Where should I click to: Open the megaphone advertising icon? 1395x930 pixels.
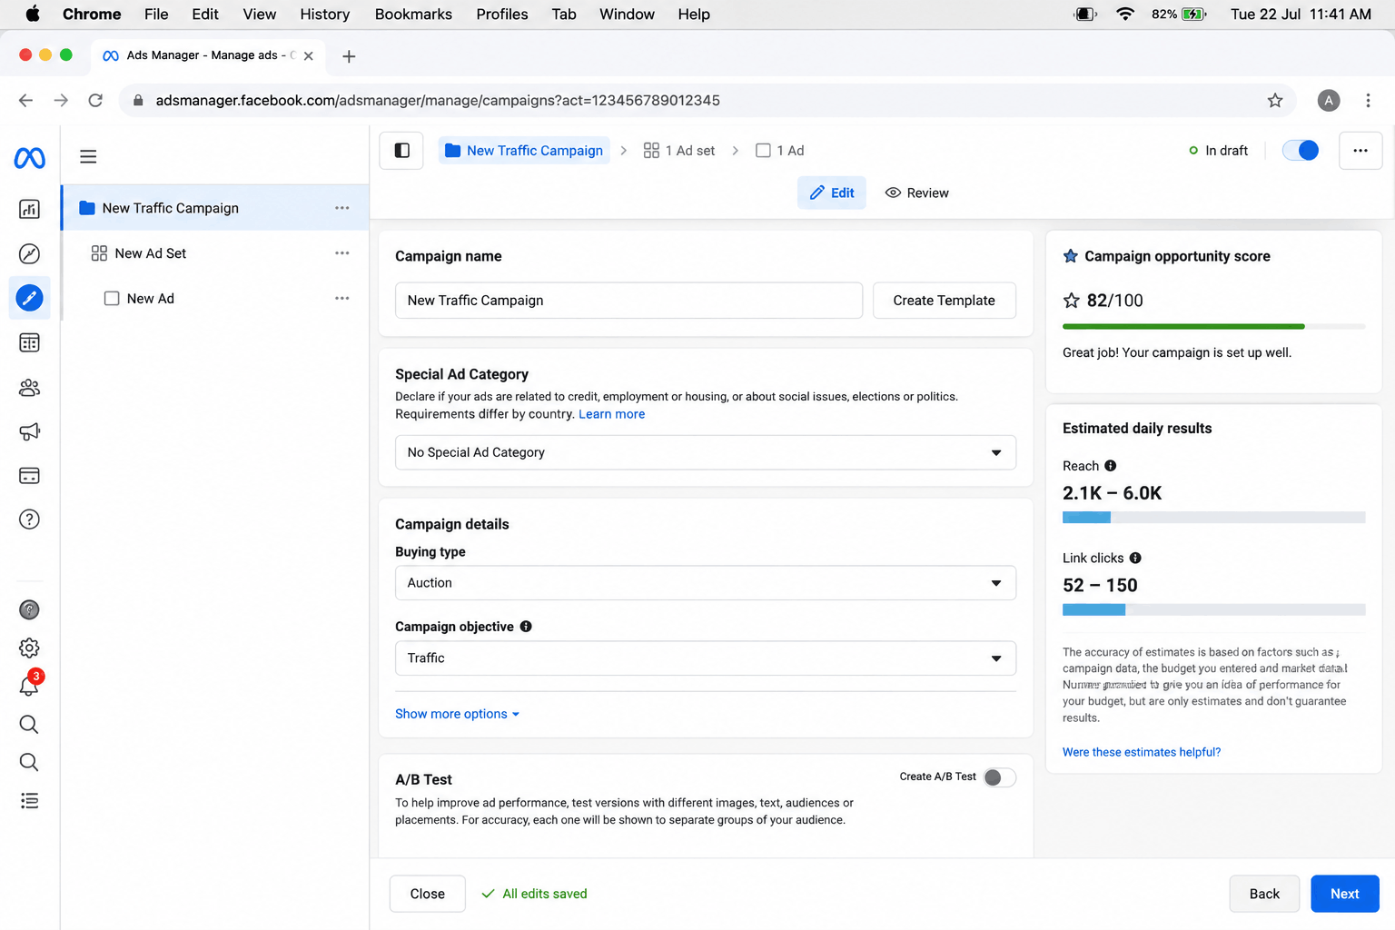[29, 431]
